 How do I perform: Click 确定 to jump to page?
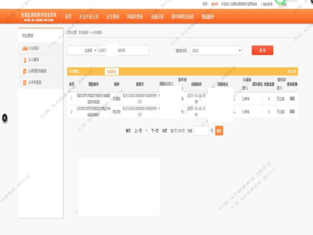(219, 131)
